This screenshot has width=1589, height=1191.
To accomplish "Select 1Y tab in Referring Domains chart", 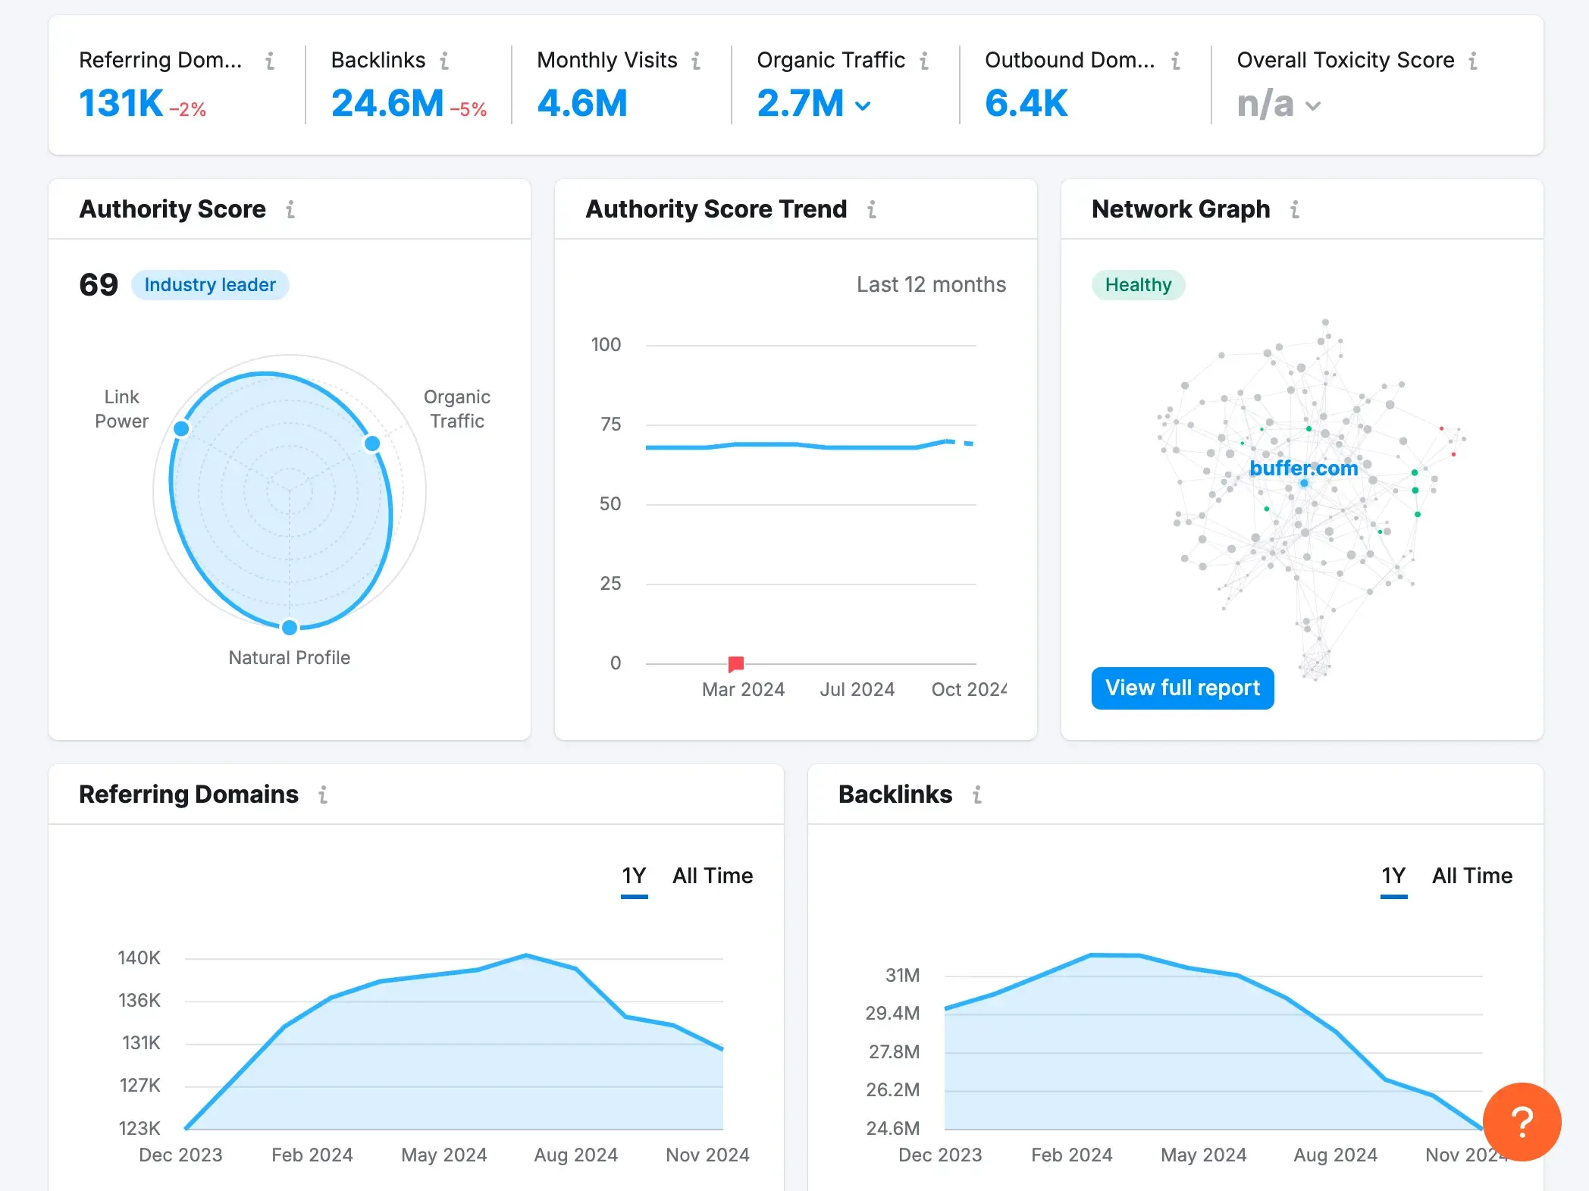I will tap(634, 876).
